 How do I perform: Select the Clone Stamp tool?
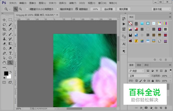pyautogui.click(x=4, y=39)
